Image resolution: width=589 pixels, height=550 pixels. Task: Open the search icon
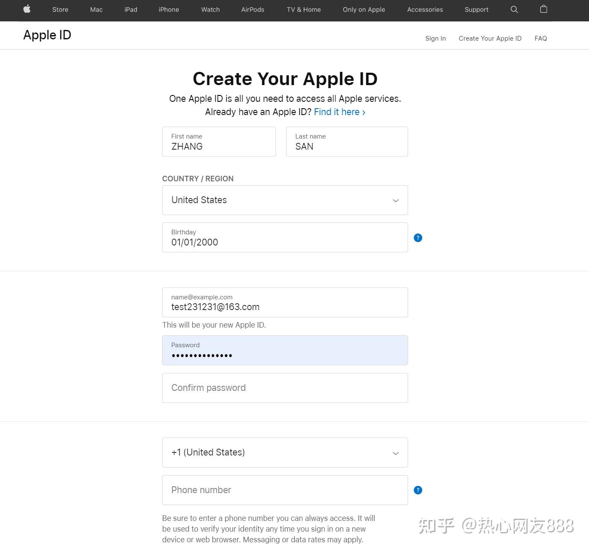(x=514, y=9)
